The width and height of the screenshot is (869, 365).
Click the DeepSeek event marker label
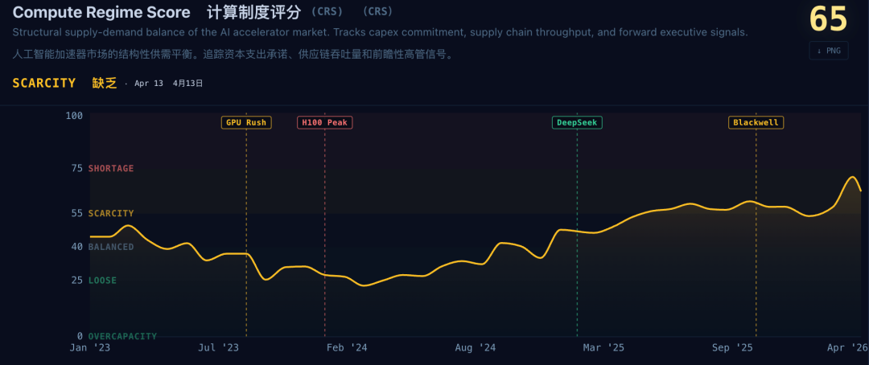(x=577, y=123)
